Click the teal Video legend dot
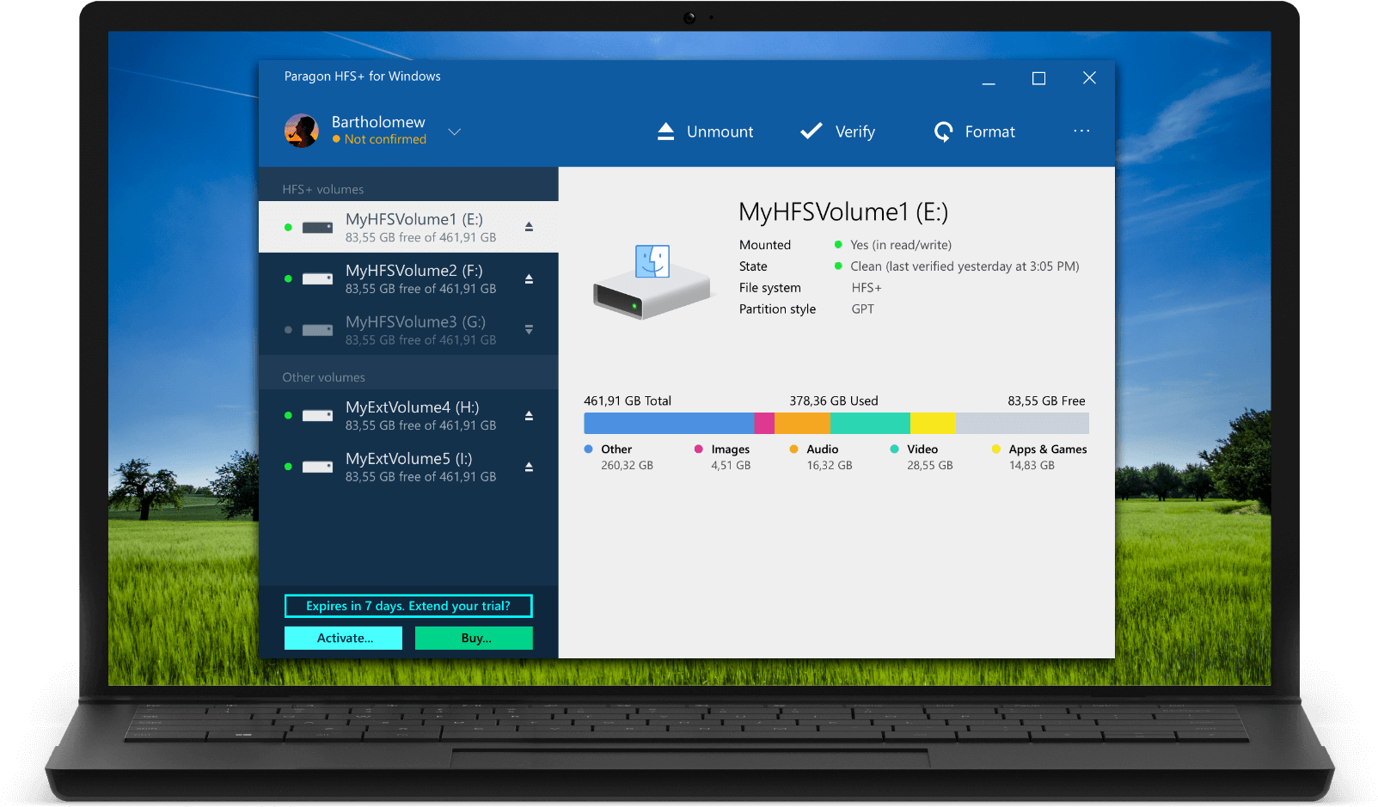 point(895,449)
